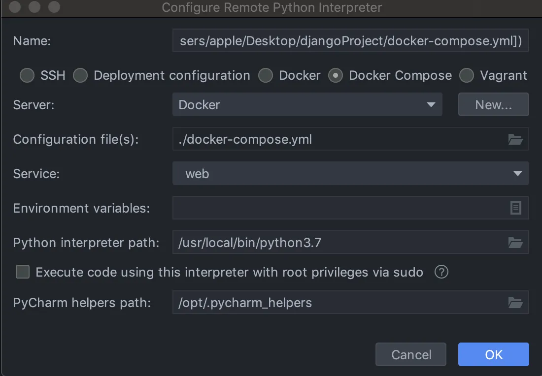
Task: Click the New... server button
Action: [493, 105]
